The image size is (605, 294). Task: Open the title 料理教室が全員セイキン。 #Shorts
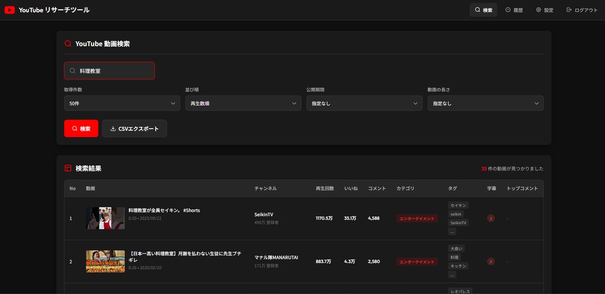[164, 211]
